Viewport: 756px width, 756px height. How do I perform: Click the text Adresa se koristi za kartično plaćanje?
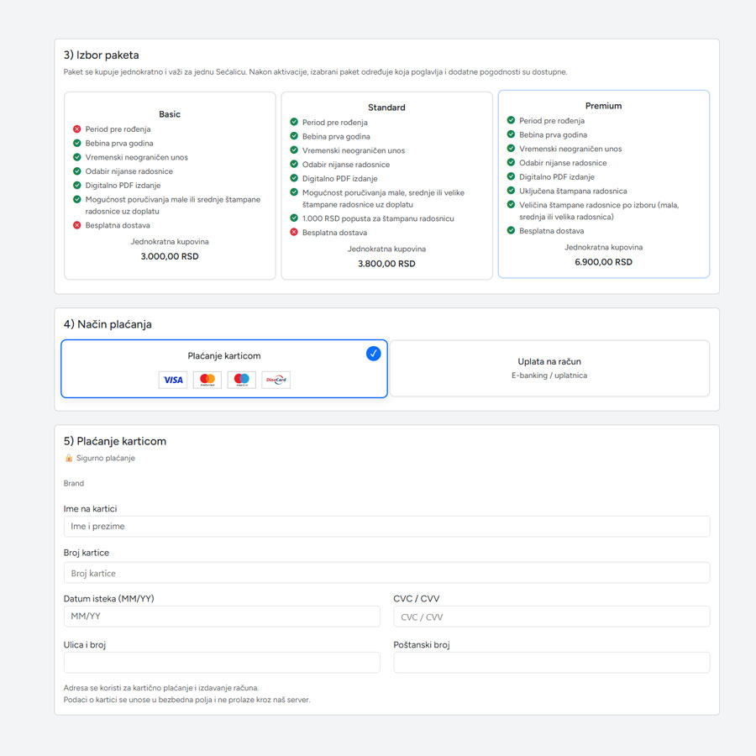pos(161,687)
